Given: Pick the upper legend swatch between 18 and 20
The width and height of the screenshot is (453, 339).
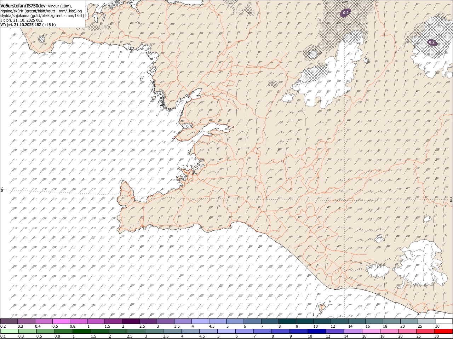Looking at the screenshot, I should 392,321.
